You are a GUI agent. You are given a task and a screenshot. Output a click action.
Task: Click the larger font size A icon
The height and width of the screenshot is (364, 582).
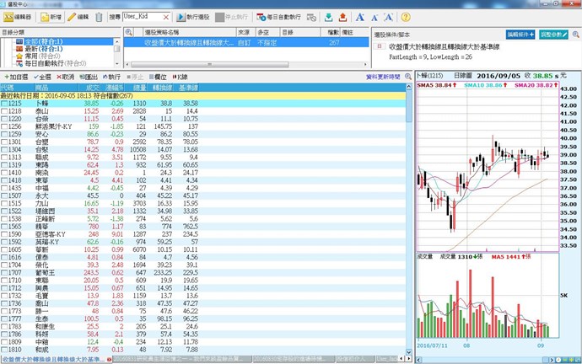[359, 17]
